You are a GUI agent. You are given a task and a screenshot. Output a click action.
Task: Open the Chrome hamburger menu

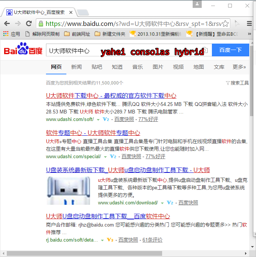tap(249, 23)
